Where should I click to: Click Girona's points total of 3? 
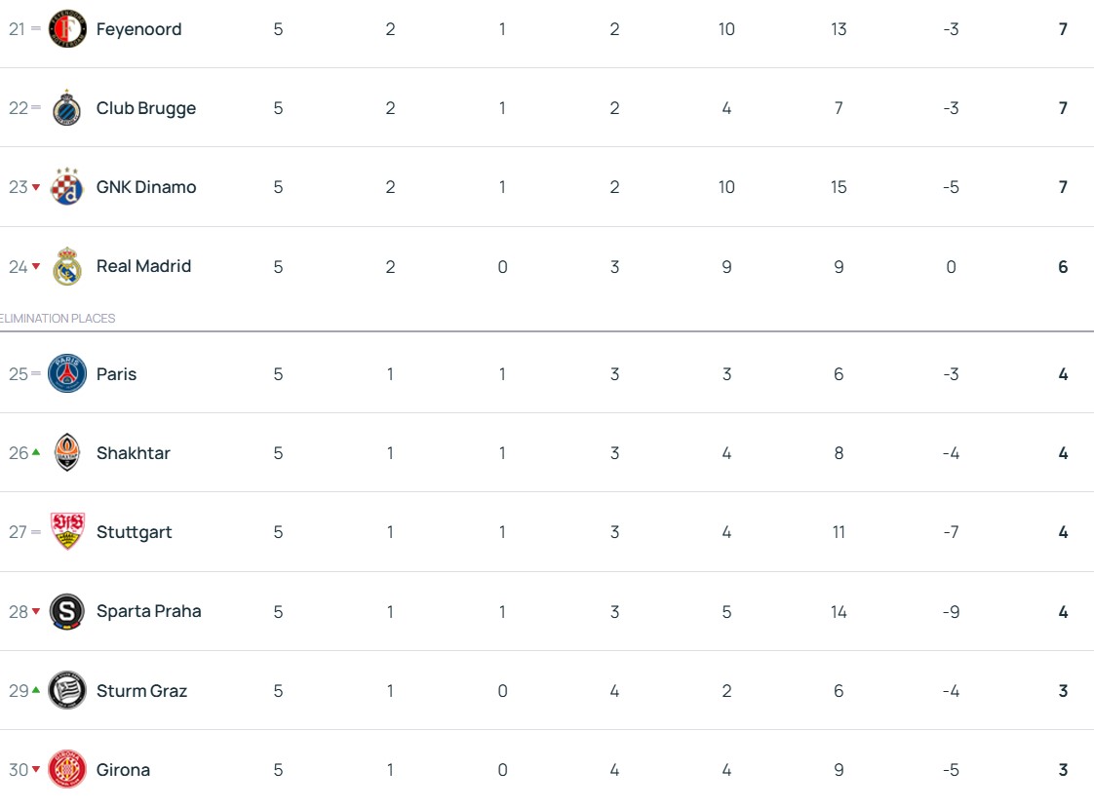(1063, 770)
